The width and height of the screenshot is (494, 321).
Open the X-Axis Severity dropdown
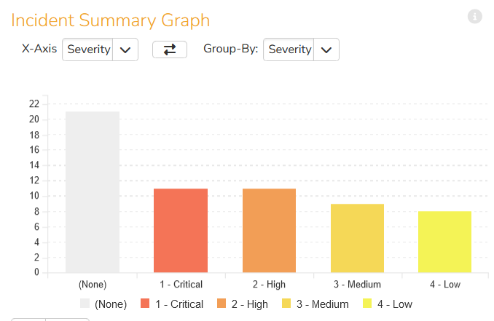[90, 49]
